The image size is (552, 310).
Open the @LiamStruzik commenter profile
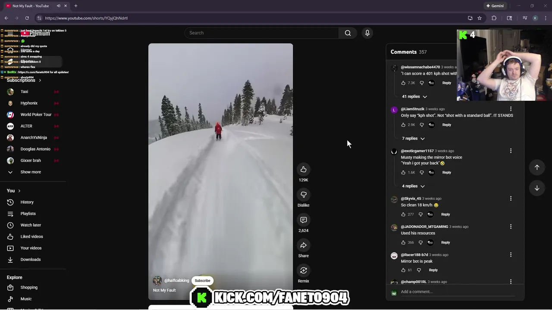pyautogui.click(x=413, y=109)
